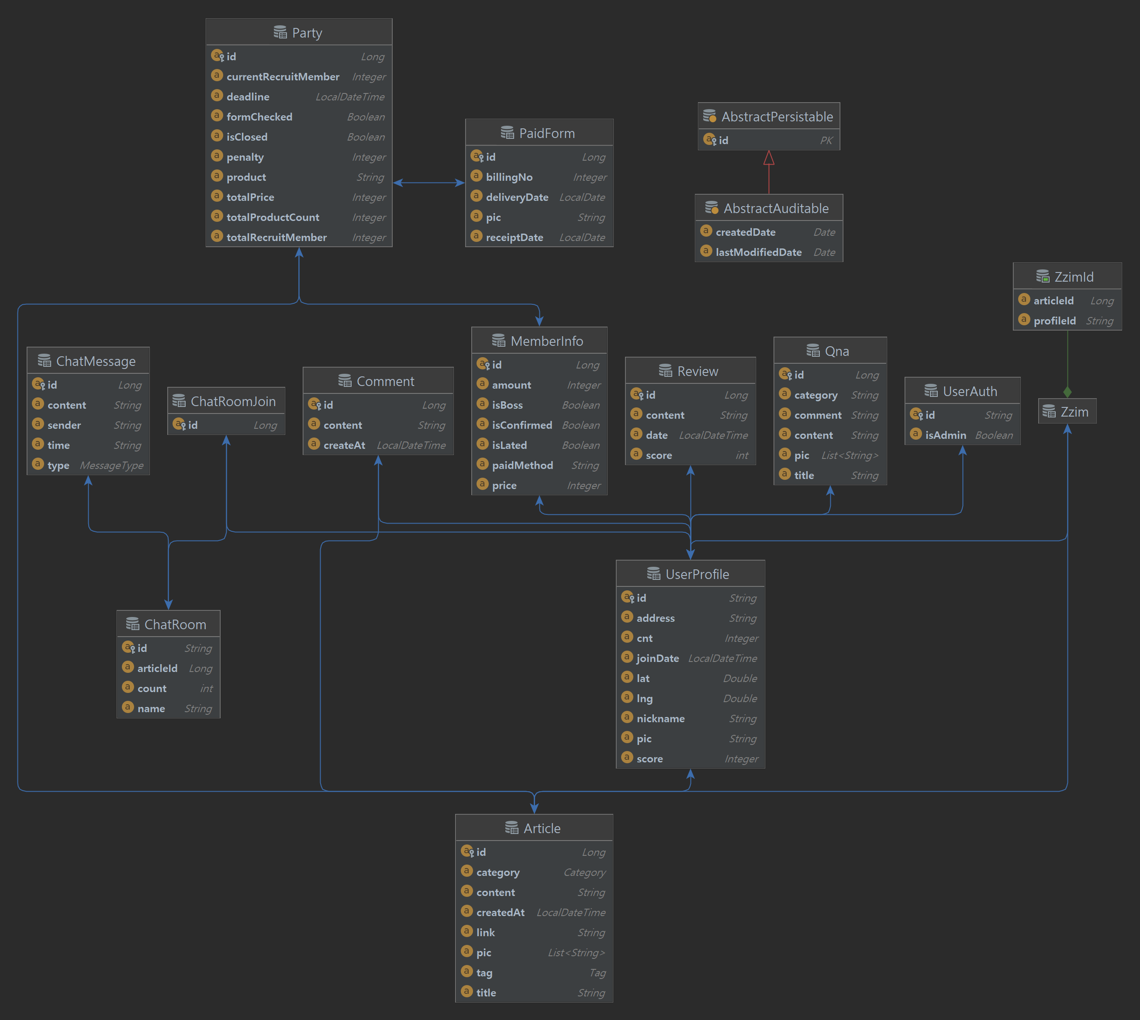Click the attribute icon beside Party deadline
Image resolution: width=1140 pixels, height=1020 pixels.
pos(217,96)
